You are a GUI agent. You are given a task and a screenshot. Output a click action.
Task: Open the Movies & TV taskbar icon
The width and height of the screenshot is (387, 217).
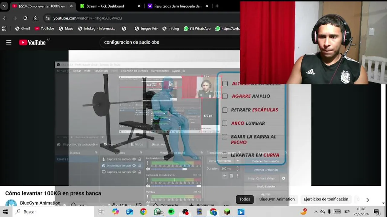[241, 212]
